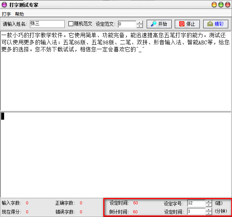Click the (磅) unit label
Viewport: 232px width, 217px height.
(219, 203)
